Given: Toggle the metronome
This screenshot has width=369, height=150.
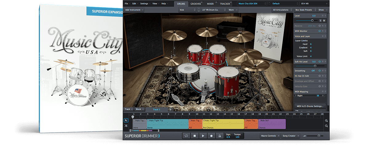Looking at the screenshot, I should click(220, 136).
